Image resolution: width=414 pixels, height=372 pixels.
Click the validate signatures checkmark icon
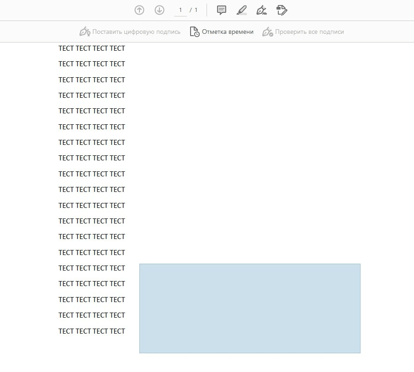tap(267, 32)
